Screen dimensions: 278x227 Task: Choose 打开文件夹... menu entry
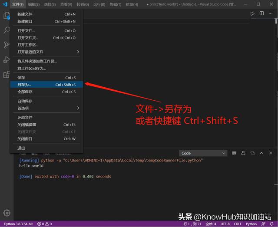click(x=46, y=38)
